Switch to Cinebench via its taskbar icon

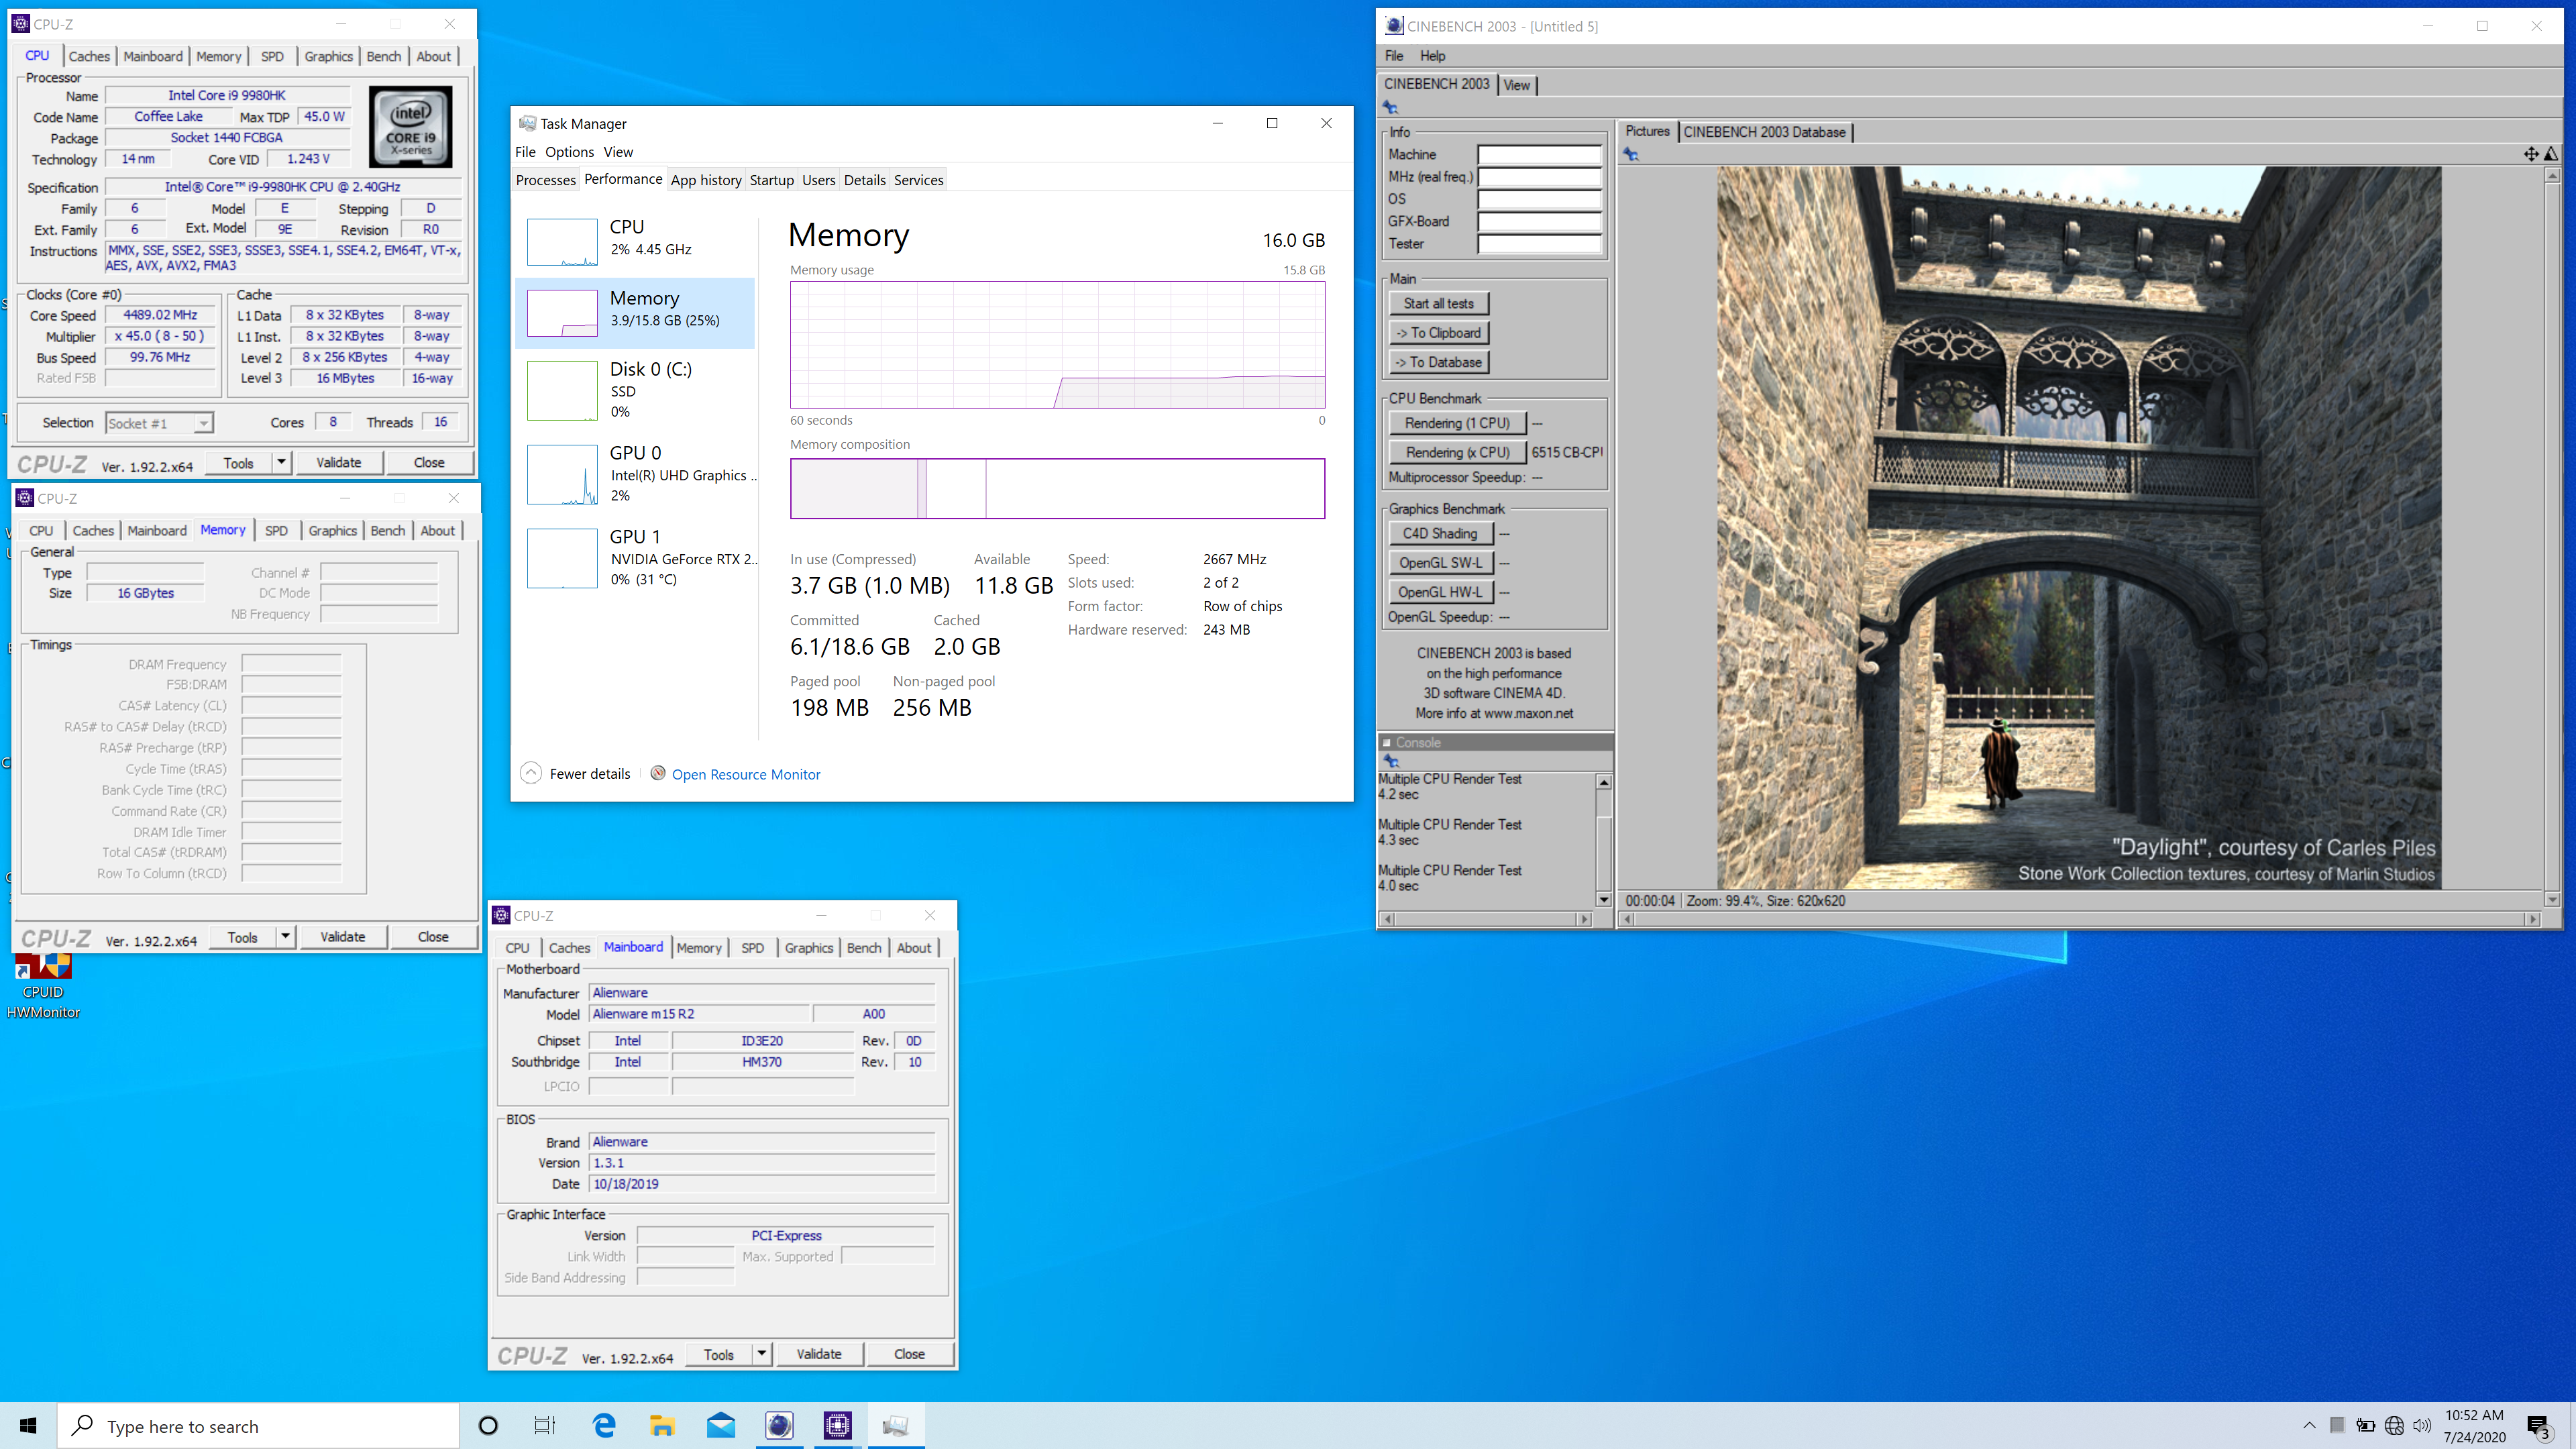[x=779, y=1425]
